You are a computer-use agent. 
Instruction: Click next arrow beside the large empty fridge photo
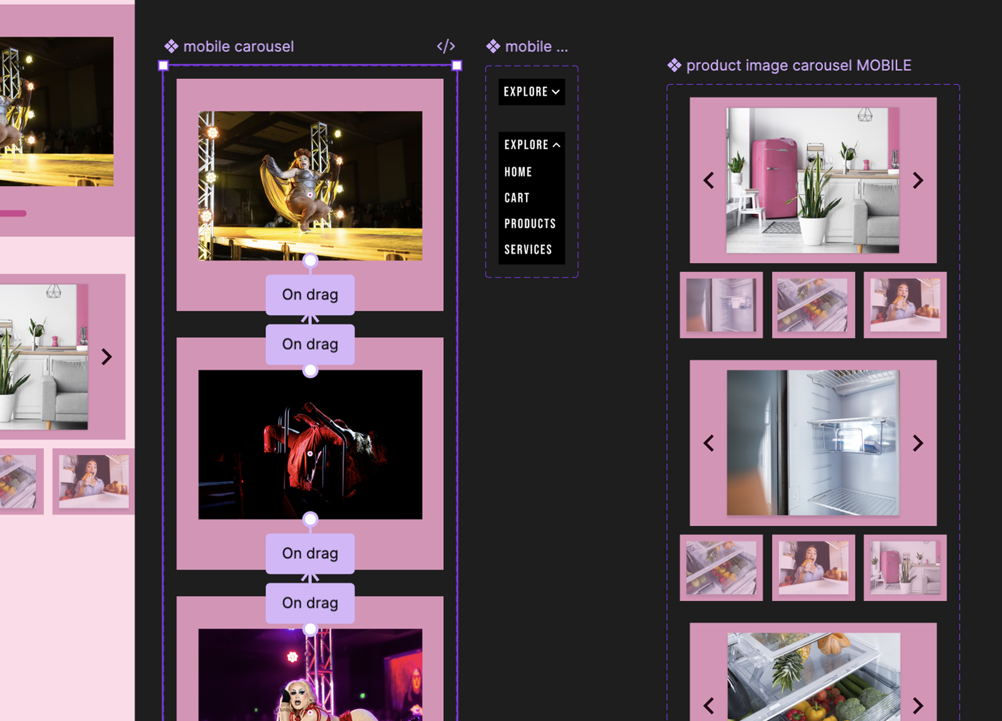tap(917, 444)
